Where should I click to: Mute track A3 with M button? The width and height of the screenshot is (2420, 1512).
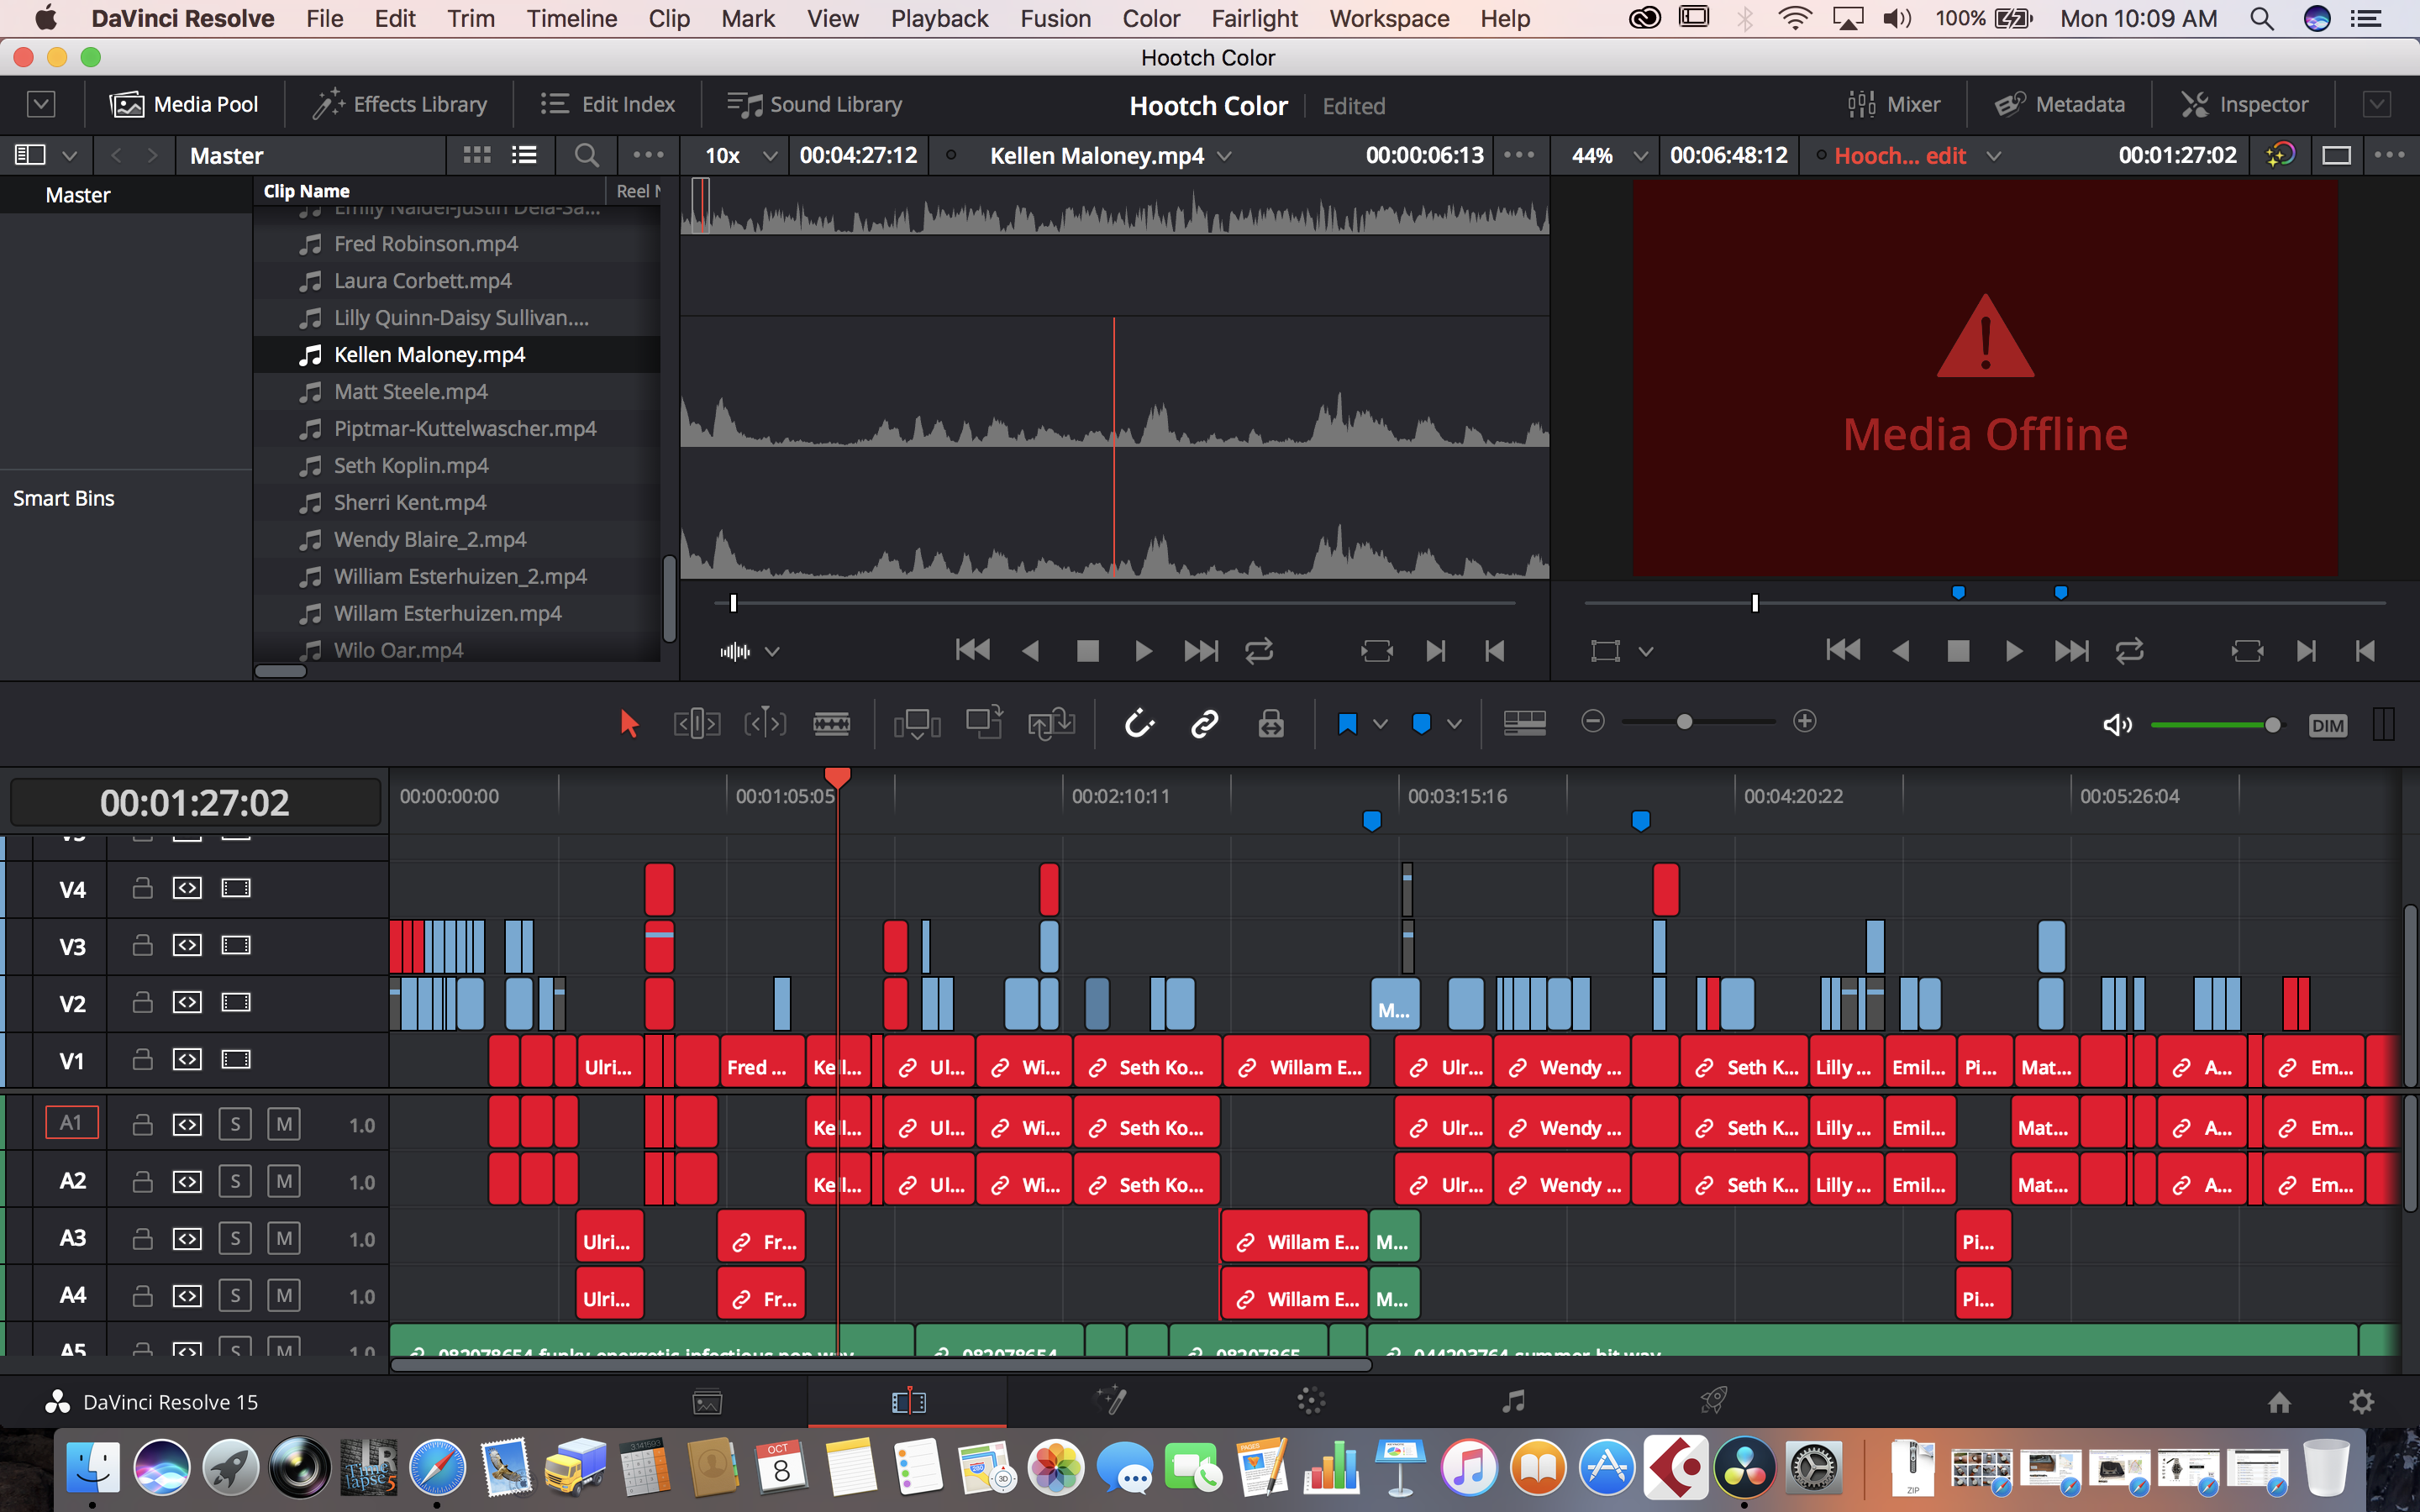(x=284, y=1238)
